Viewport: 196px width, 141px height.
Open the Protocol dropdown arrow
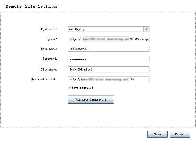coord(146,29)
